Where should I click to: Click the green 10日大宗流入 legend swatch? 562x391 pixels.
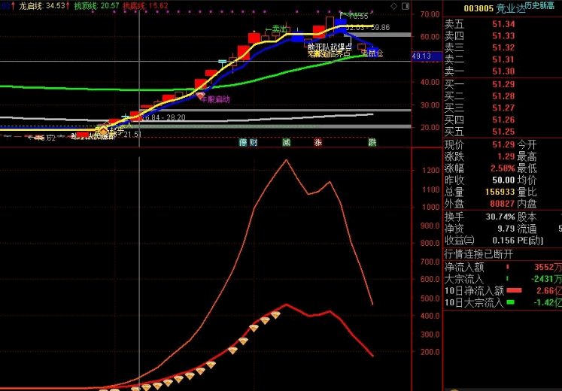coord(510,302)
